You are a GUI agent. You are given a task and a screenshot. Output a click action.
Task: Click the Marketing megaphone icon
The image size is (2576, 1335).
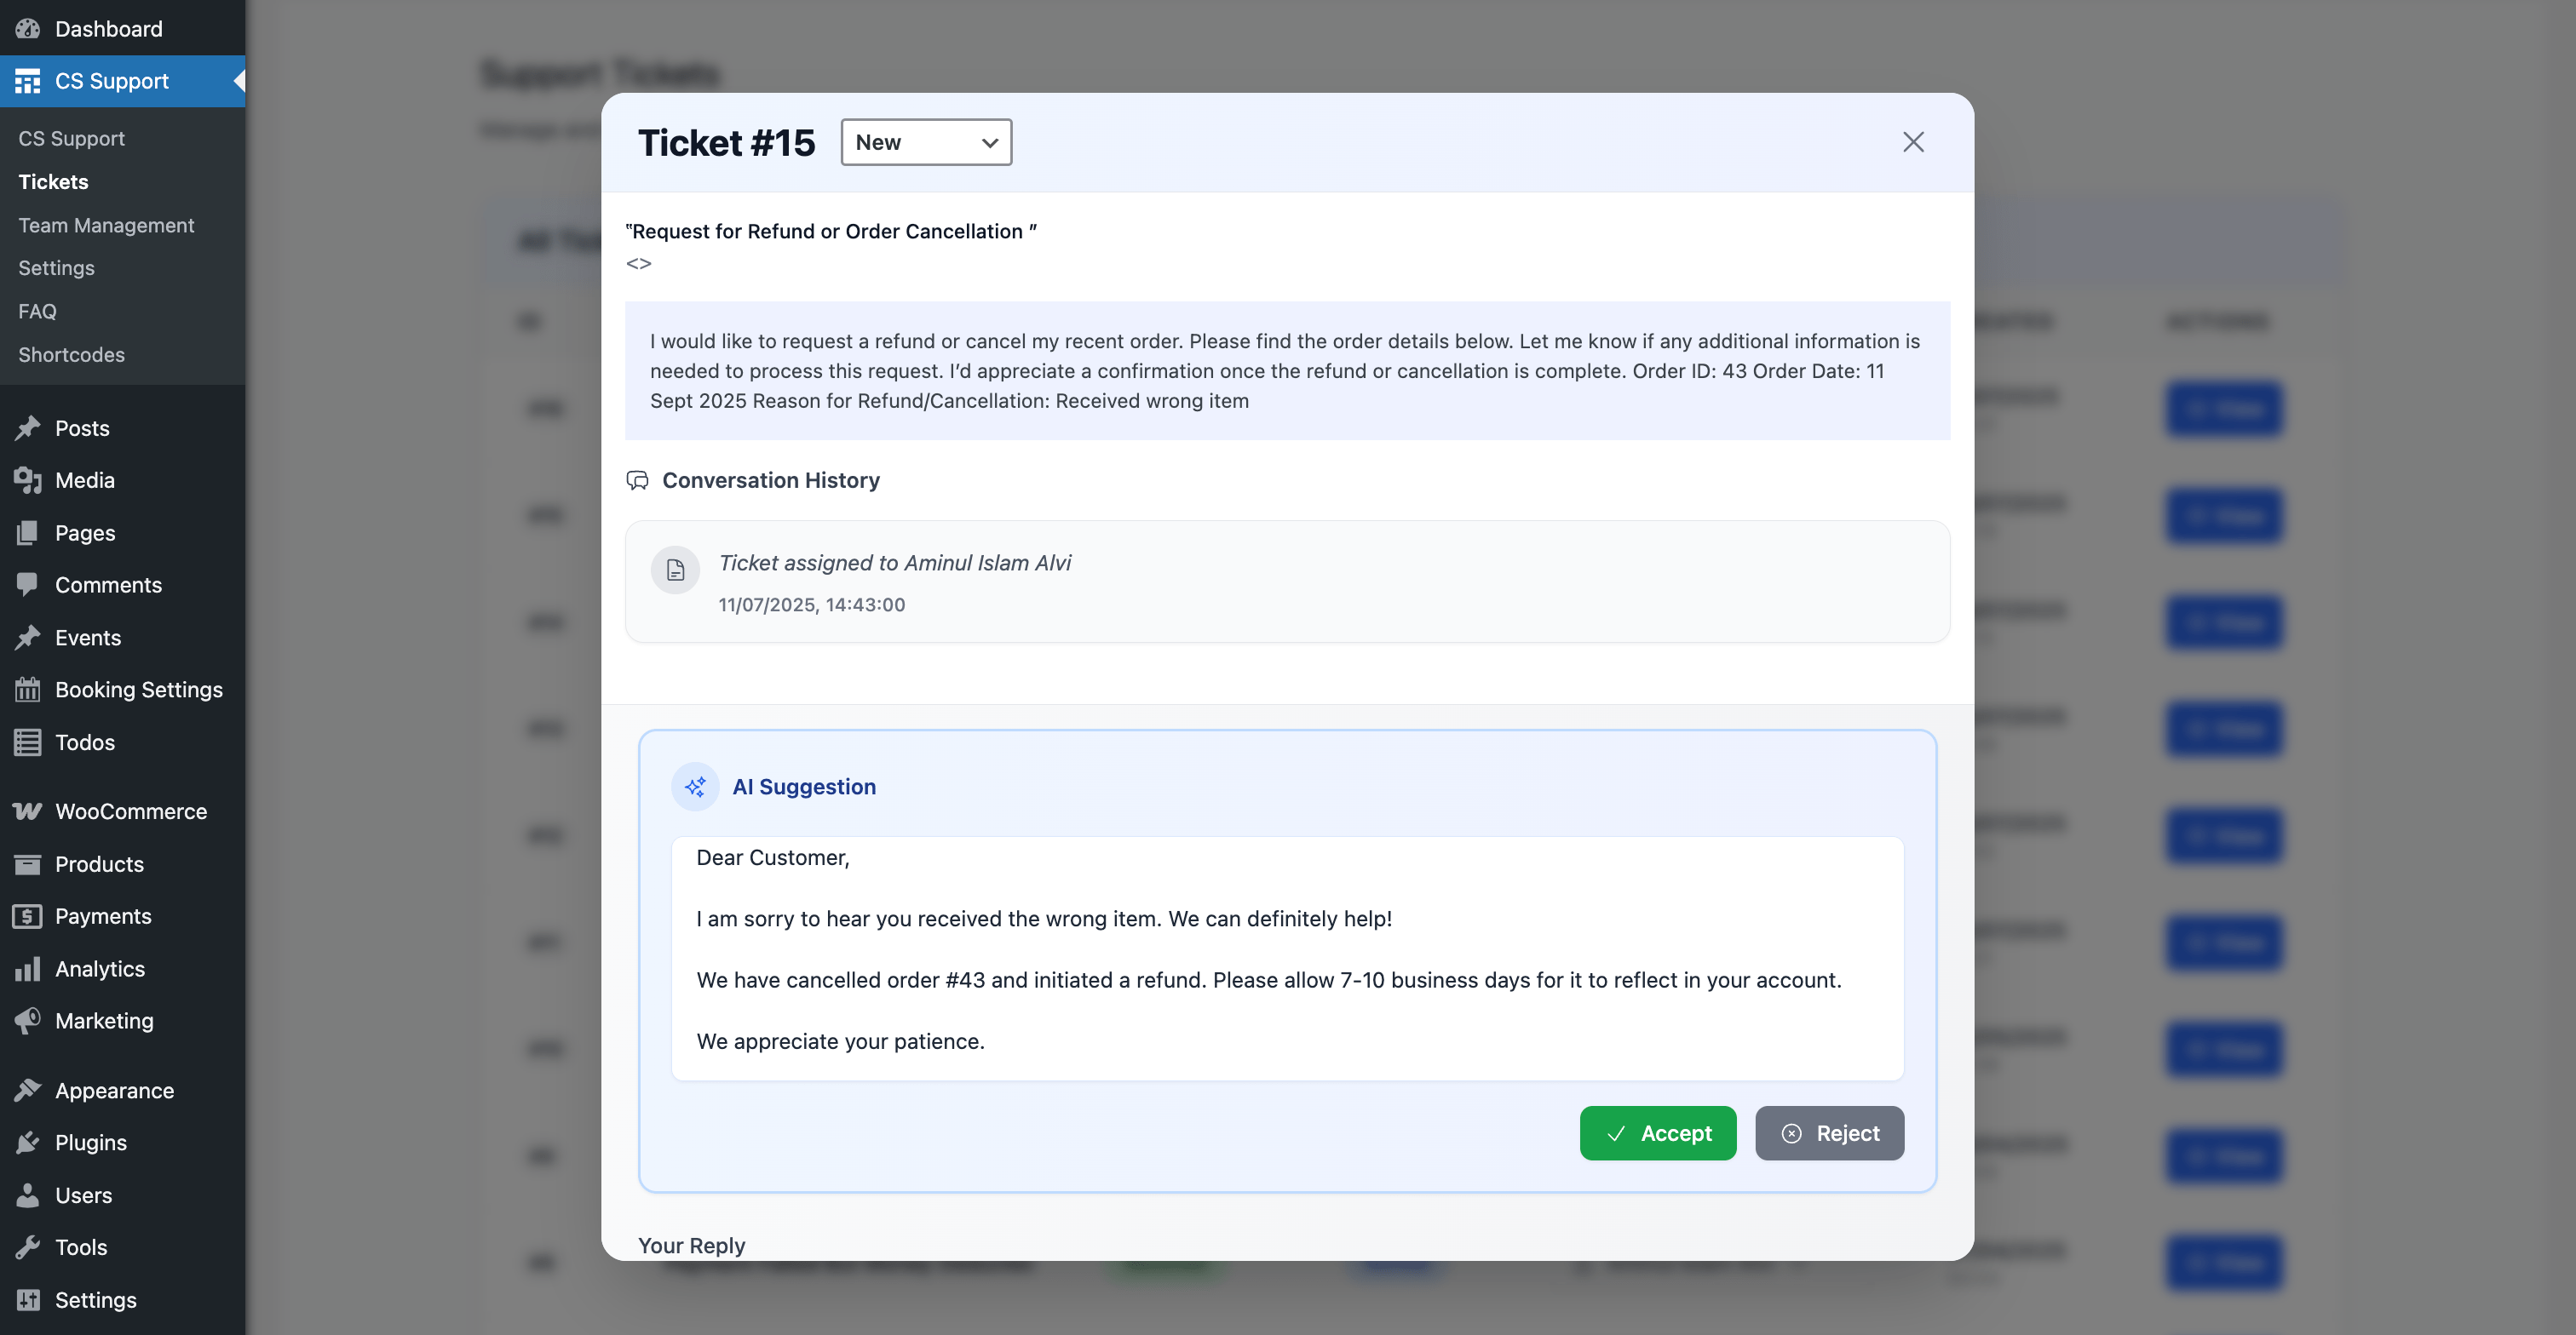(28, 1020)
